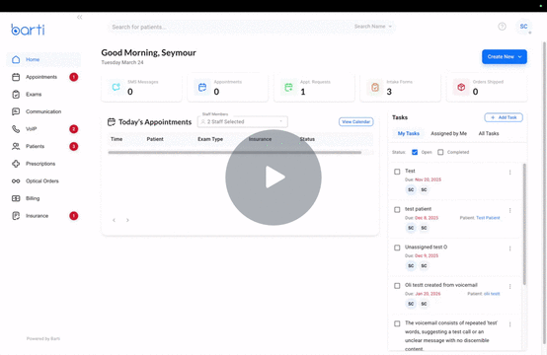Mark the Test task complete
The height and width of the screenshot is (355, 547).
coord(397,172)
